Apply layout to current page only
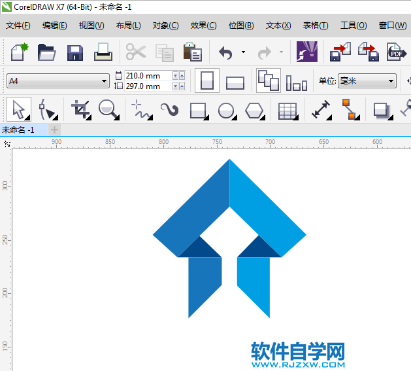Screen dimensions: 411x371 (297, 82)
